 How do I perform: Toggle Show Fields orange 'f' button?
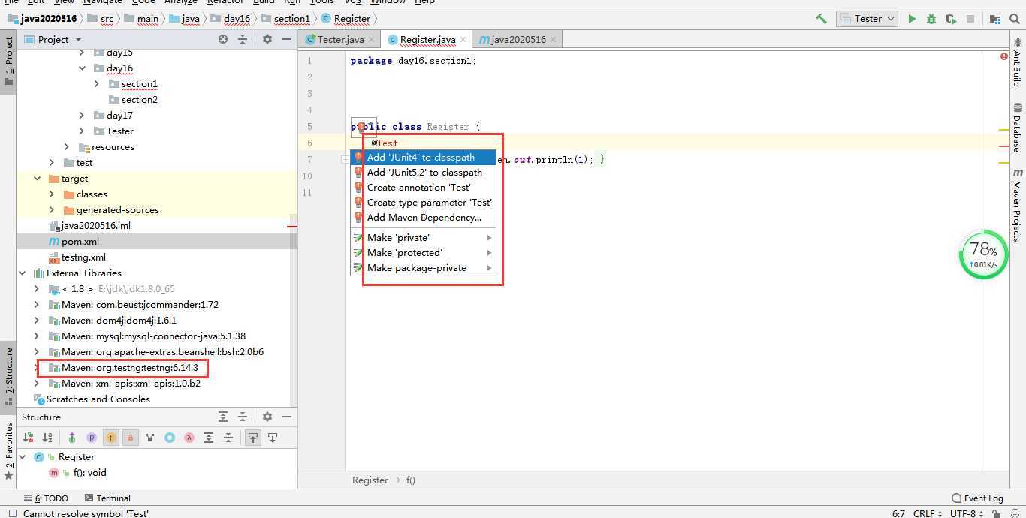point(111,438)
